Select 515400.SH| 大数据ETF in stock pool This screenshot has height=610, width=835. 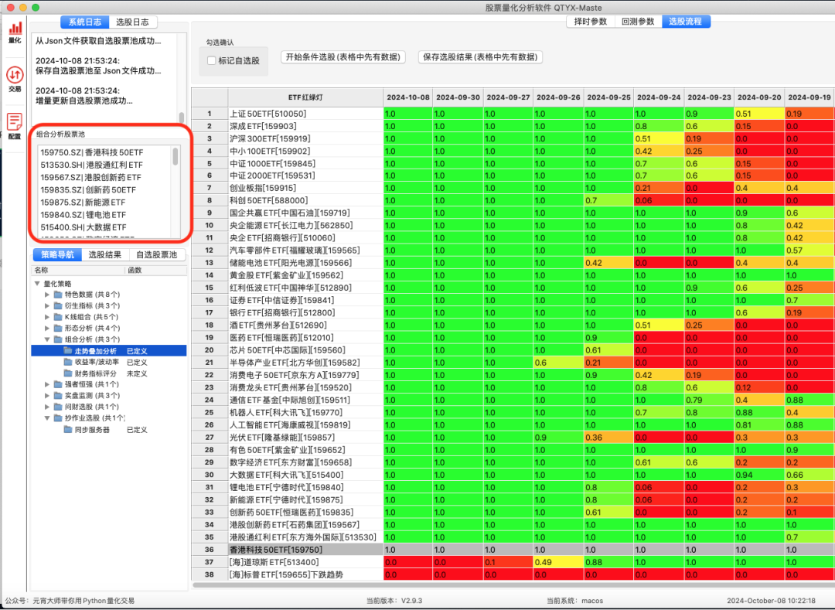click(x=105, y=227)
